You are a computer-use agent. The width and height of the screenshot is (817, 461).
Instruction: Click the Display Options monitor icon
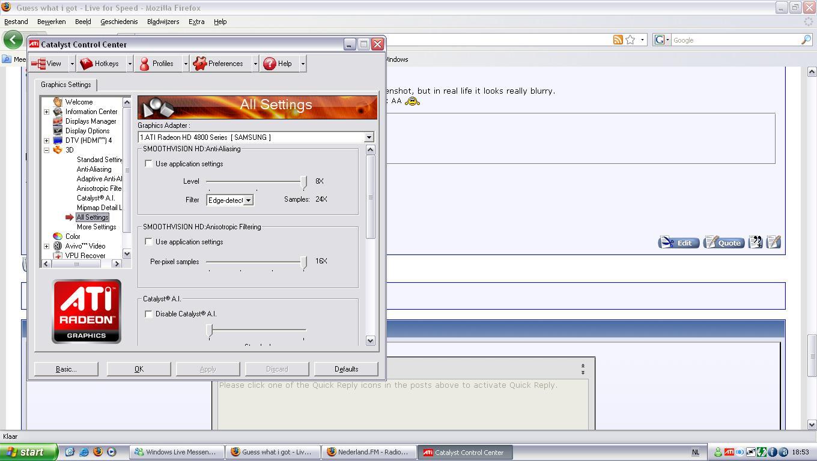58,131
